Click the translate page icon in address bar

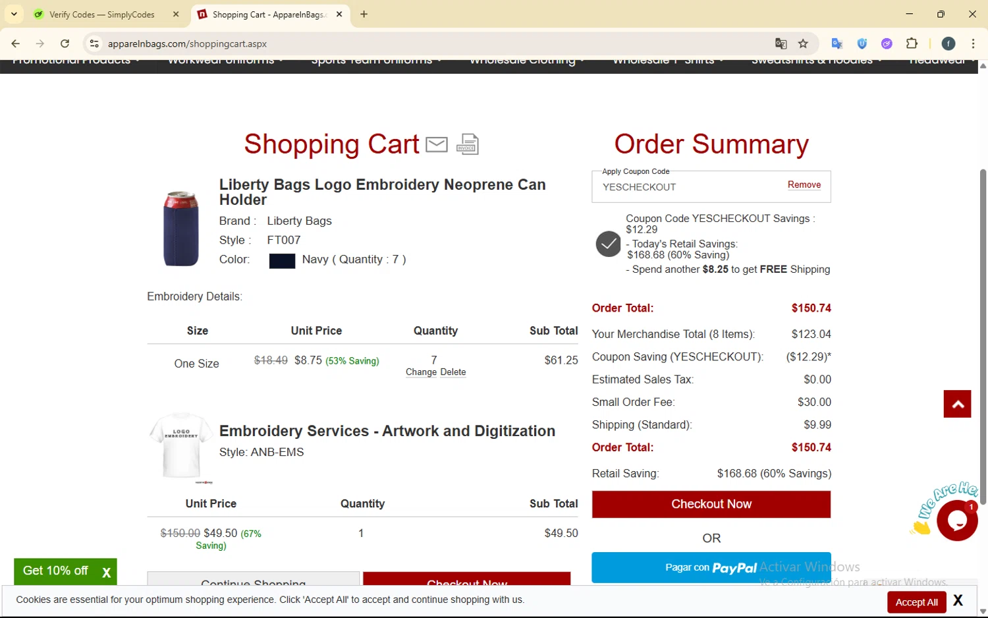point(781,43)
